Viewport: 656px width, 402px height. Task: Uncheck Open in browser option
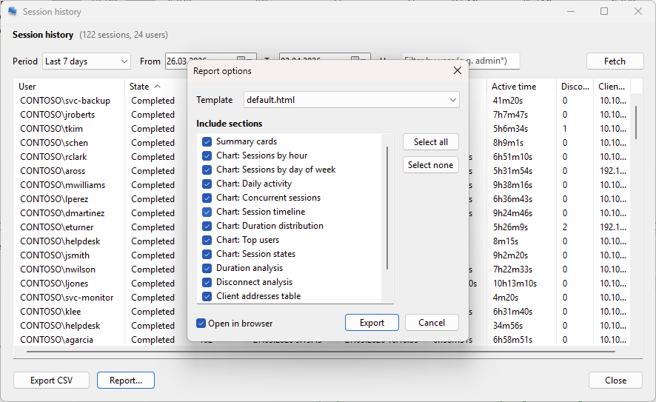201,323
